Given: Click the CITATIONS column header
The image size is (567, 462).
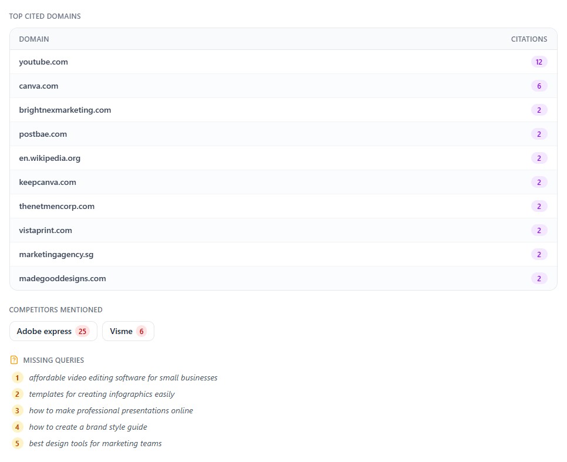Looking at the screenshot, I should click(529, 39).
